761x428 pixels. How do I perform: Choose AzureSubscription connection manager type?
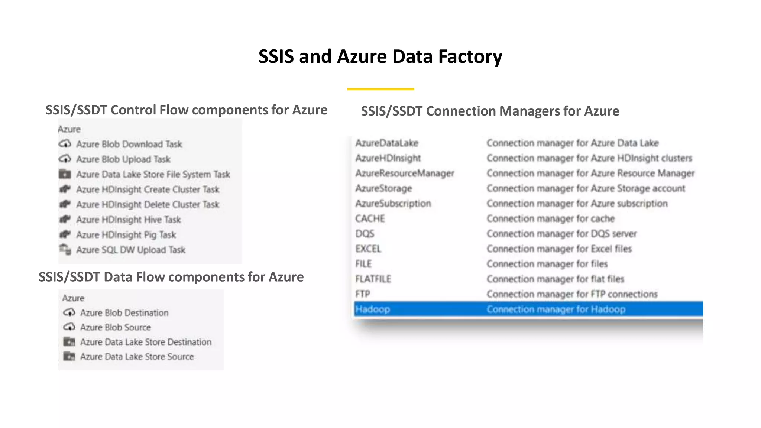tap(393, 204)
